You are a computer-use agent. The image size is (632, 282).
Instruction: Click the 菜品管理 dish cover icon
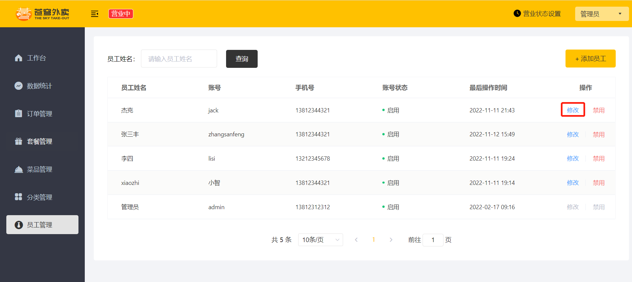19,169
